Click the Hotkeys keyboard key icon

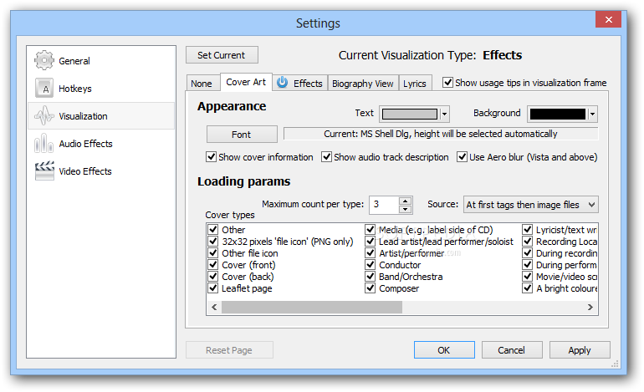click(44, 89)
